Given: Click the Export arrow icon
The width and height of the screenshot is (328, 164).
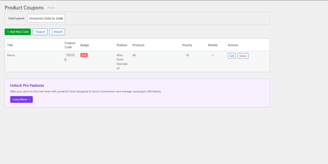Looking at the screenshot, I should click(x=35, y=32).
